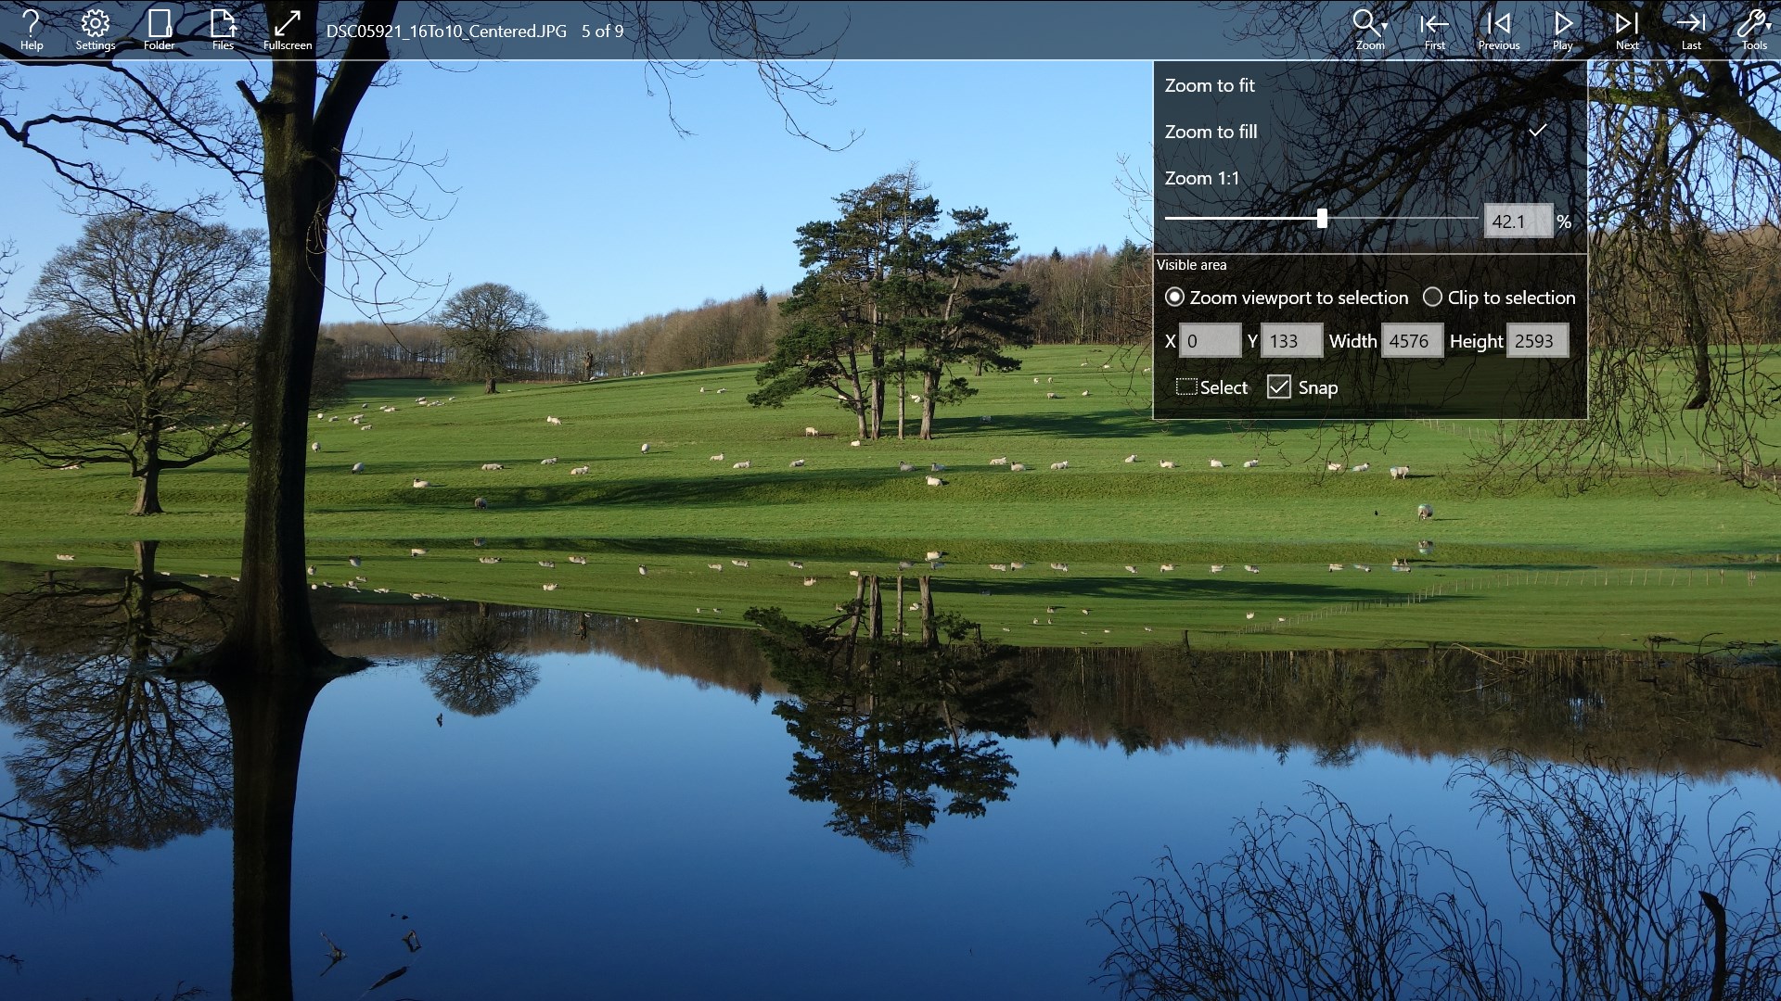
Task: Start slideshow with Play button
Action: coord(1563,30)
